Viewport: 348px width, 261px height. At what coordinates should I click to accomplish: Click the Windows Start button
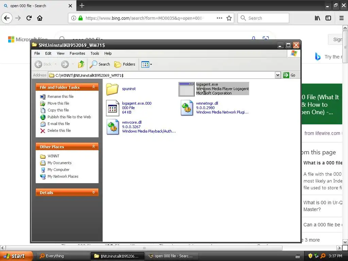[16, 256]
